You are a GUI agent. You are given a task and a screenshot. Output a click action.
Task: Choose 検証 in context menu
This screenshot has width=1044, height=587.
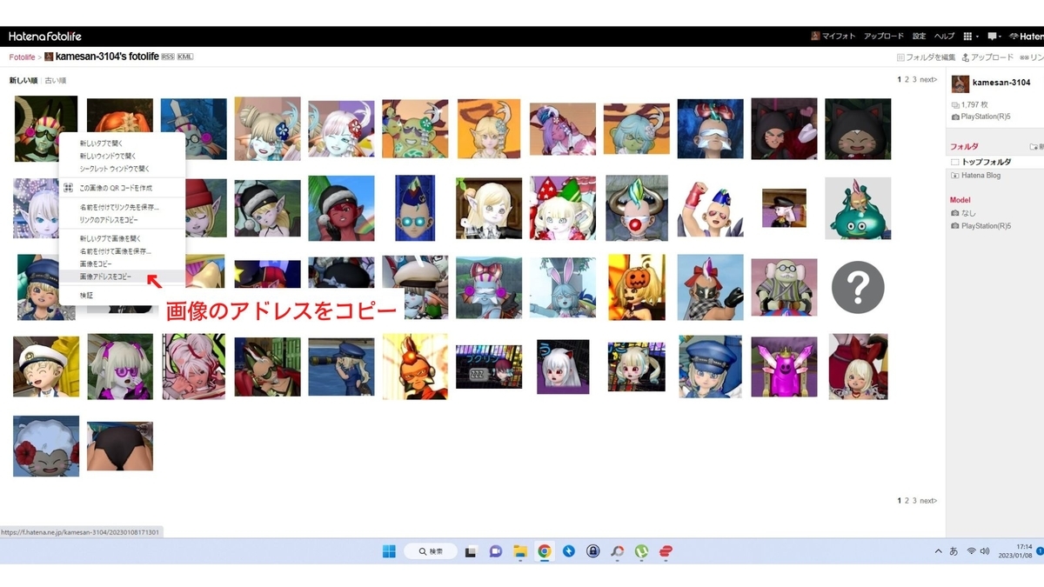(x=122, y=296)
